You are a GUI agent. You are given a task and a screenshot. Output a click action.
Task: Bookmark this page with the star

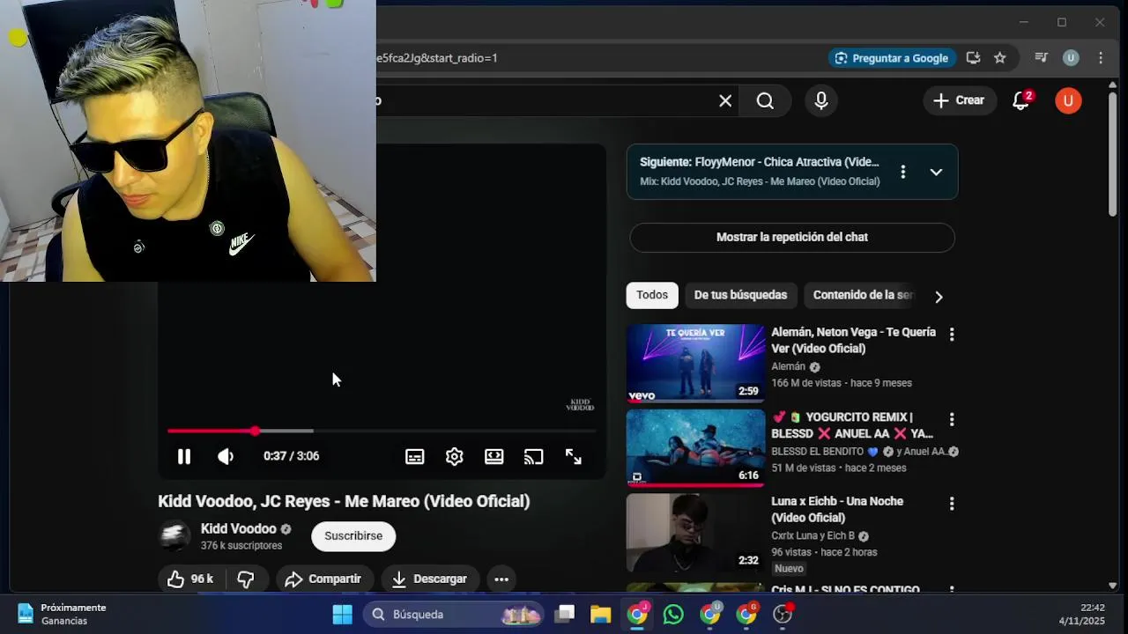point(999,58)
